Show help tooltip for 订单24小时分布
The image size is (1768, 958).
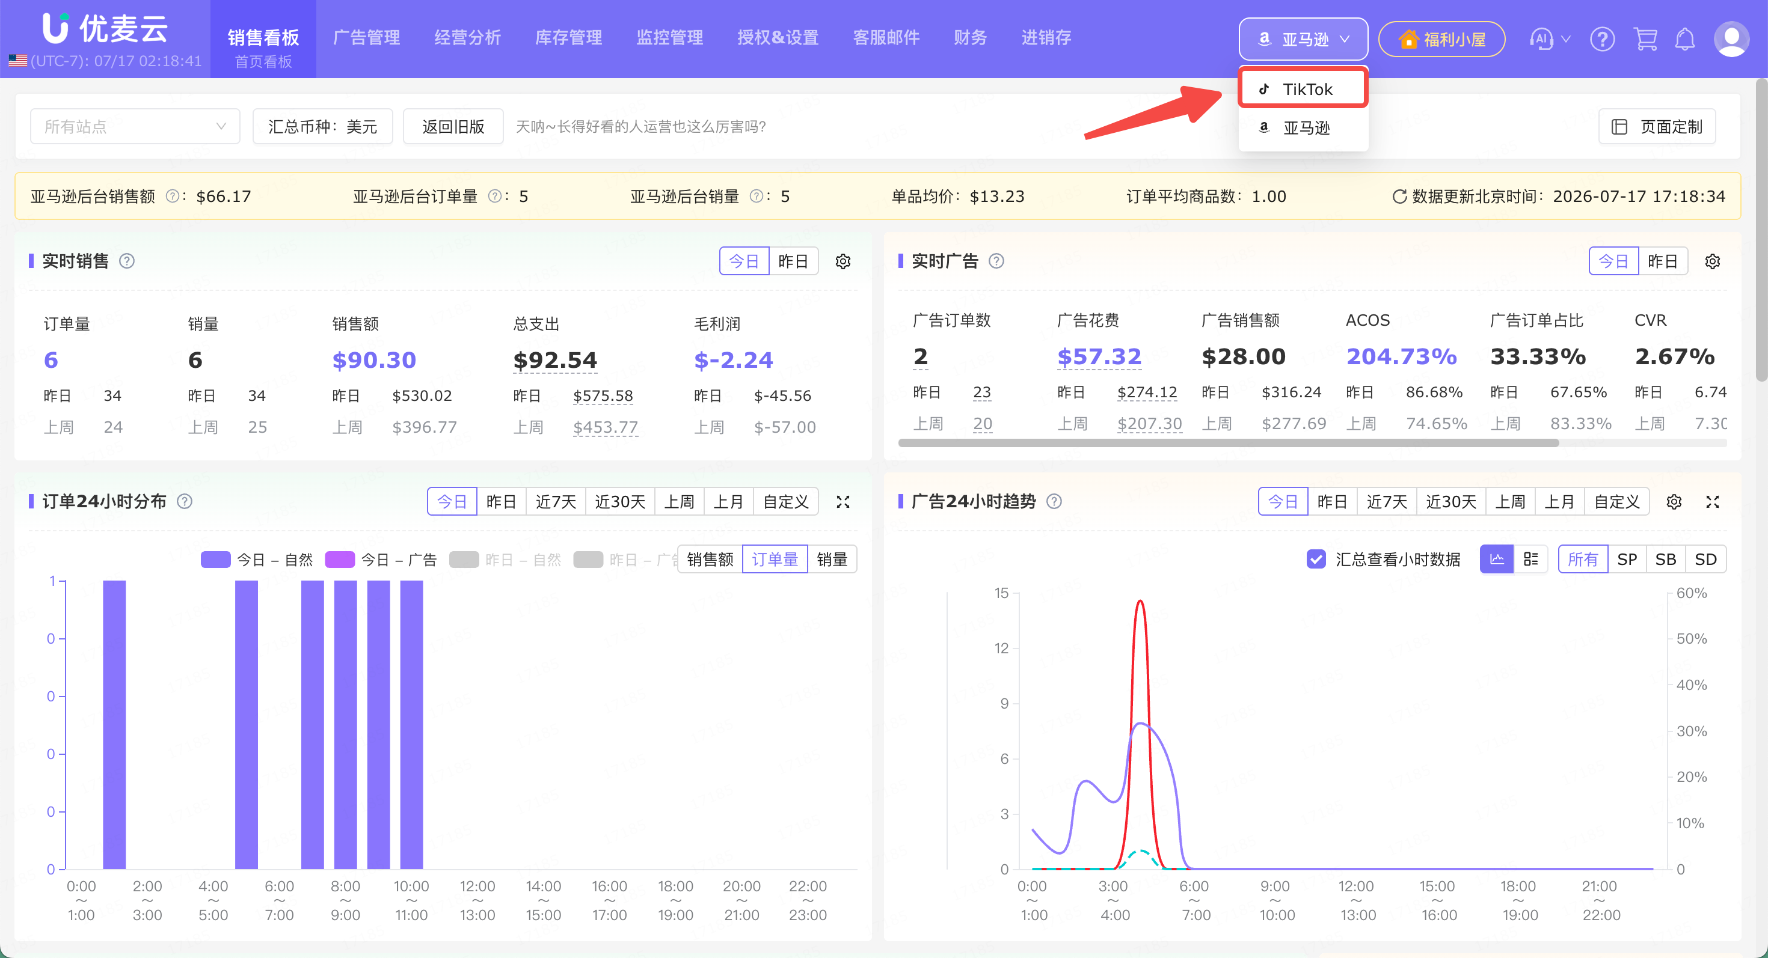click(x=185, y=502)
